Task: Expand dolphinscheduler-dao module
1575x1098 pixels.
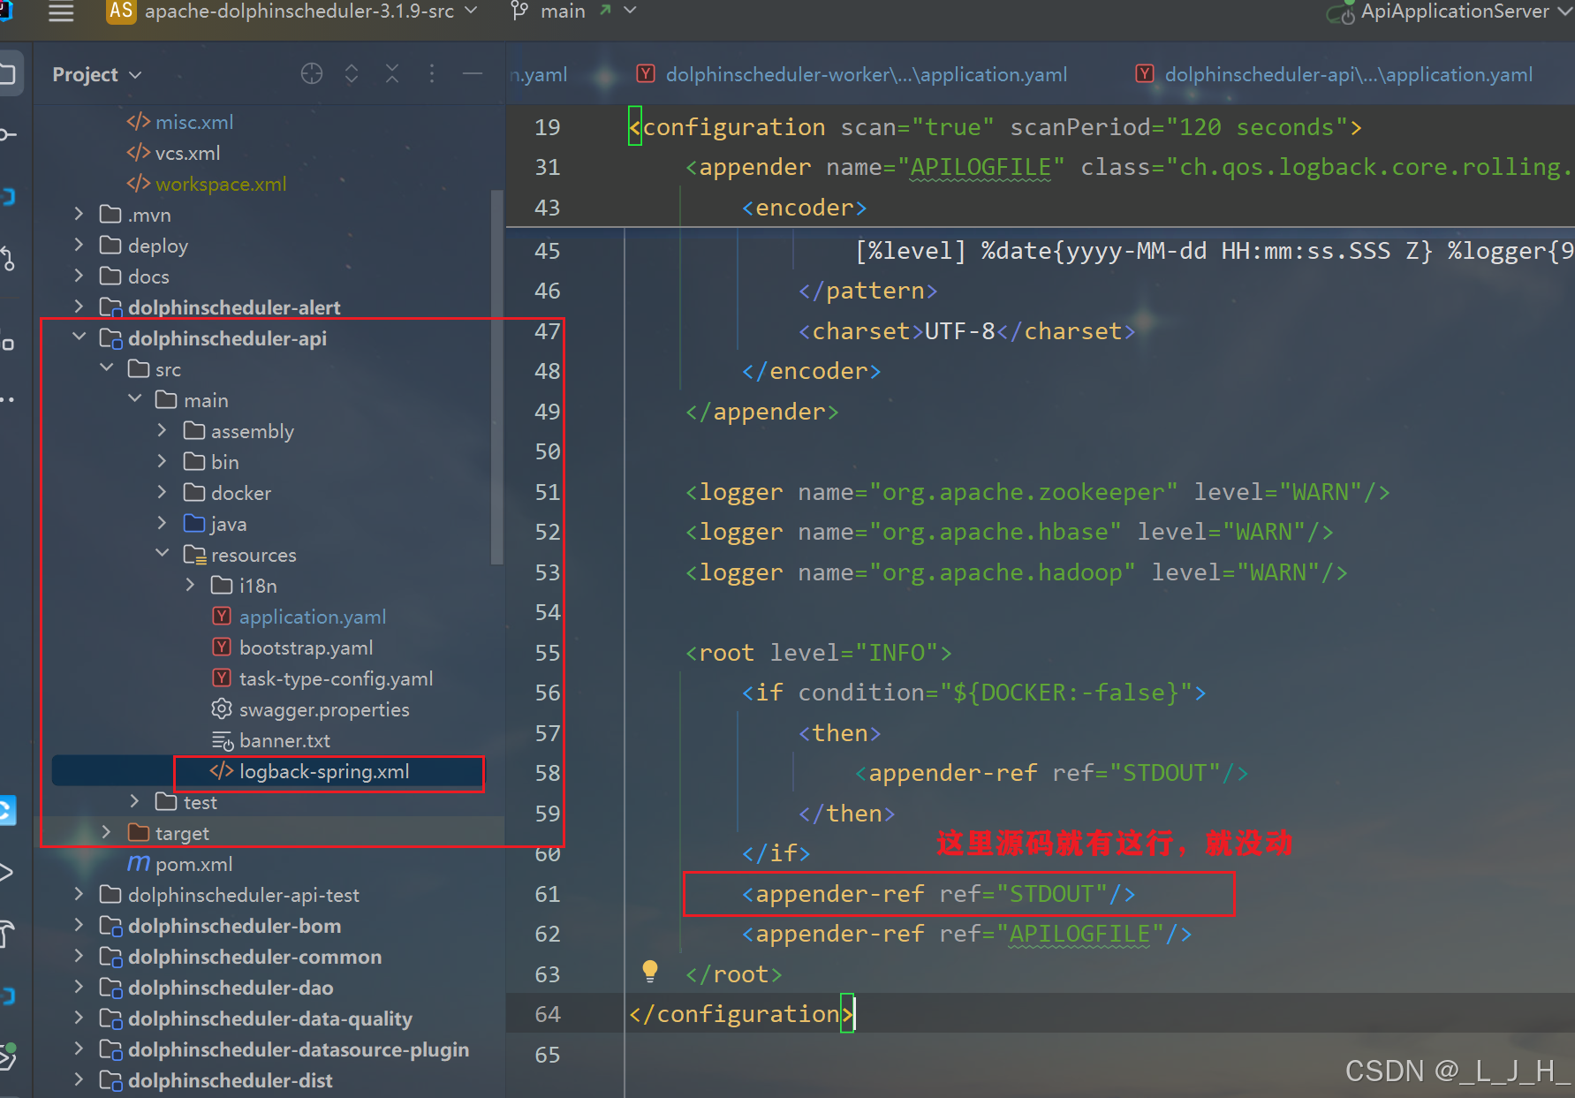Action: pyautogui.click(x=79, y=987)
